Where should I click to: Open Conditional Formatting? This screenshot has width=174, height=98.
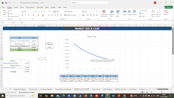(x=104, y=14)
